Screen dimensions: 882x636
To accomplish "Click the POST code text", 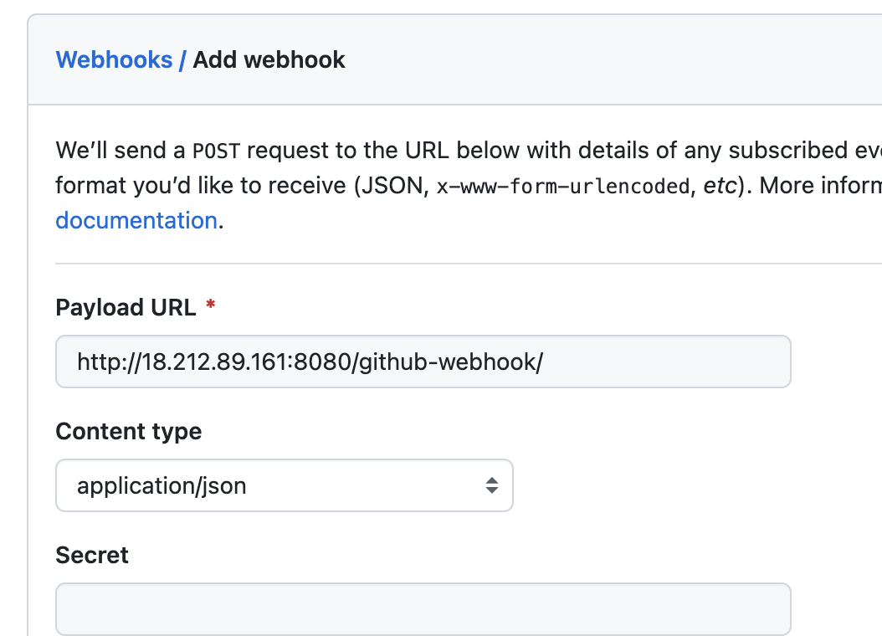I will pos(214,151).
